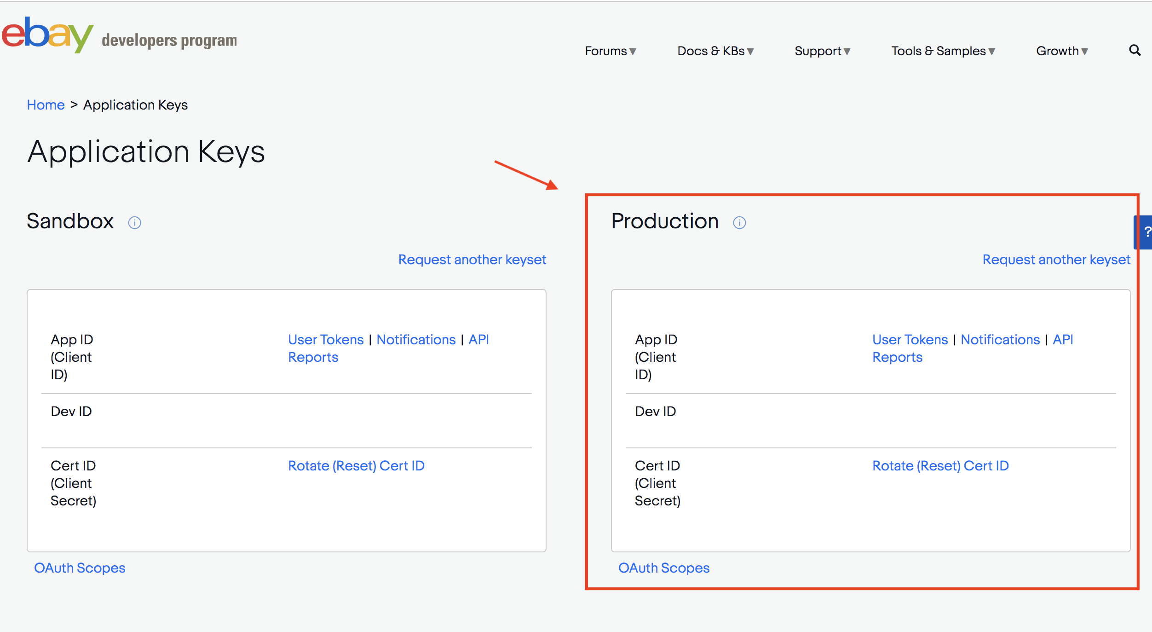The image size is (1152, 632).
Task: Open Production Notifications link
Action: pyautogui.click(x=1000, y=340)
